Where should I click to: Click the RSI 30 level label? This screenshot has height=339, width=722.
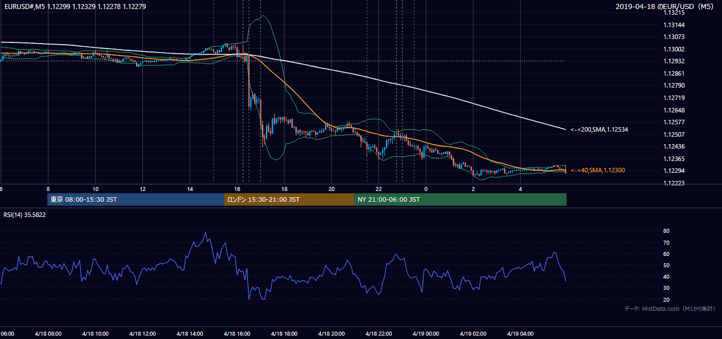point(667,288)
